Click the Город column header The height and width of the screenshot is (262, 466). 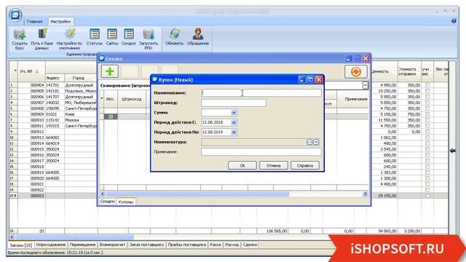coord(79,78)
